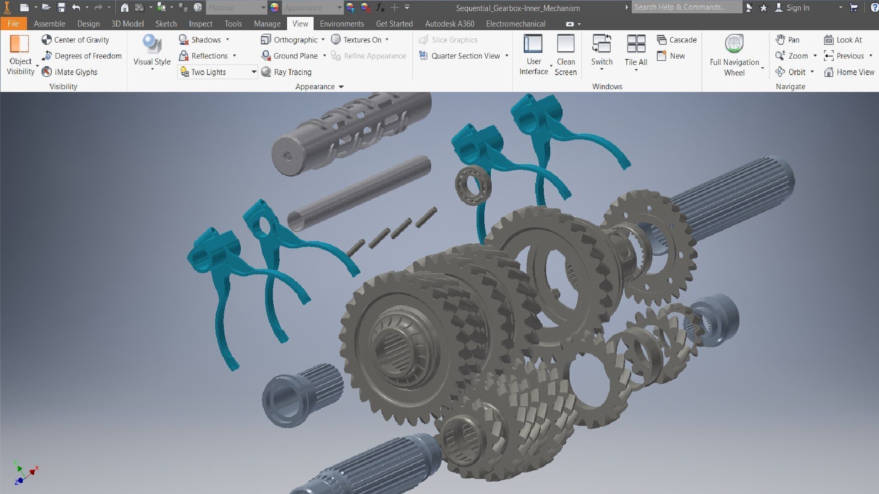The height and width of the screenshot is (494, 879).
Task: Return to Home View
Action: 849,72
